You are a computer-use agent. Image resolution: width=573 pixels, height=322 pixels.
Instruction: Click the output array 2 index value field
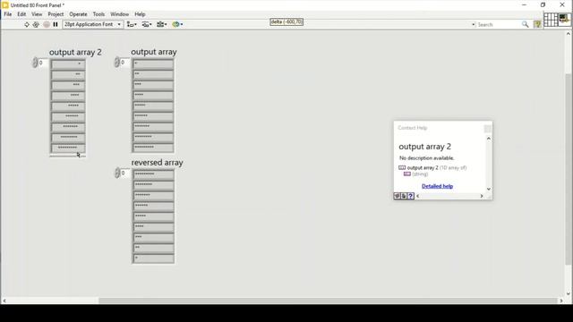coord(43,63)
